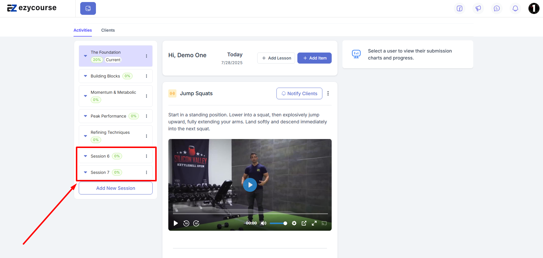Image resolution: width=543 pixels, height=258 pixels.
Task: Open Momentum & Metabolic three-dot menu
Action: [147, 96]
